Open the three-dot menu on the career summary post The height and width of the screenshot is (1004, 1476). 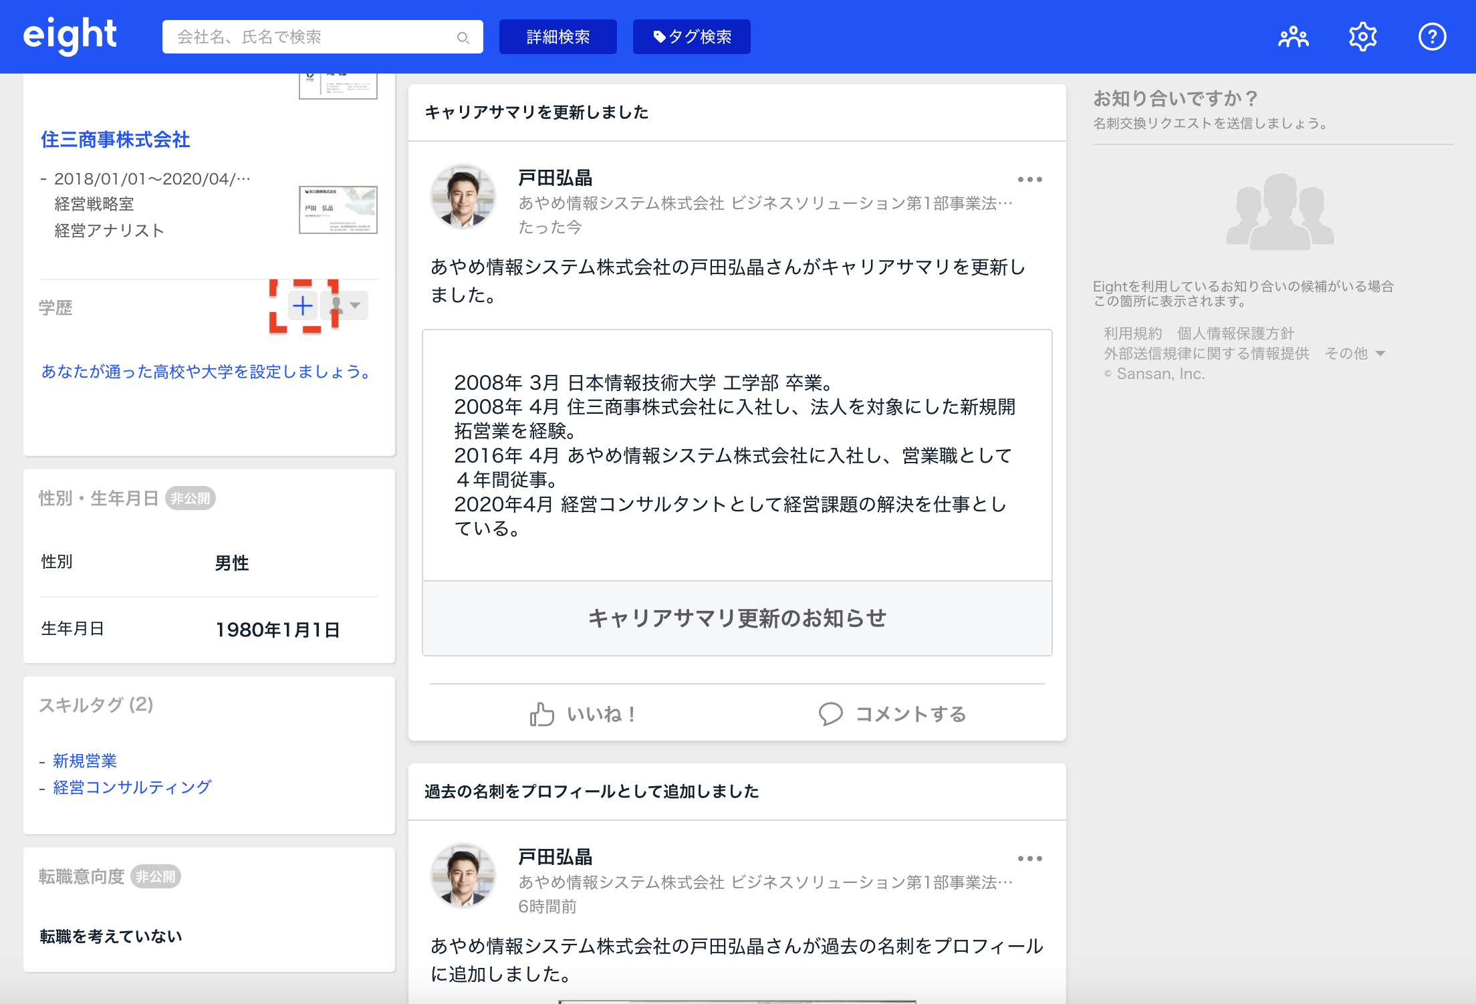click(x=1029, y=179)
